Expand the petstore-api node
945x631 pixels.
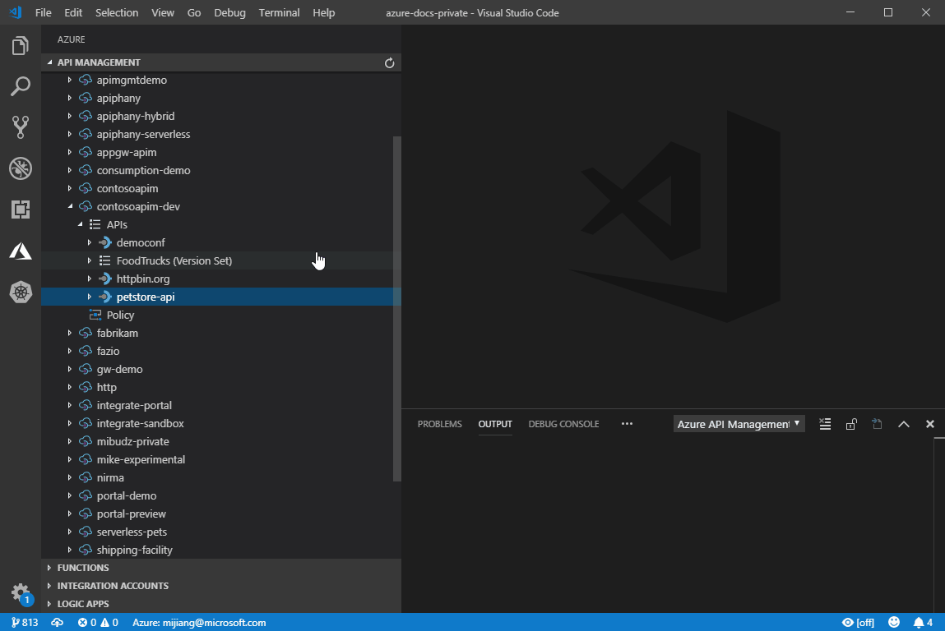click(x=89, y=297)
